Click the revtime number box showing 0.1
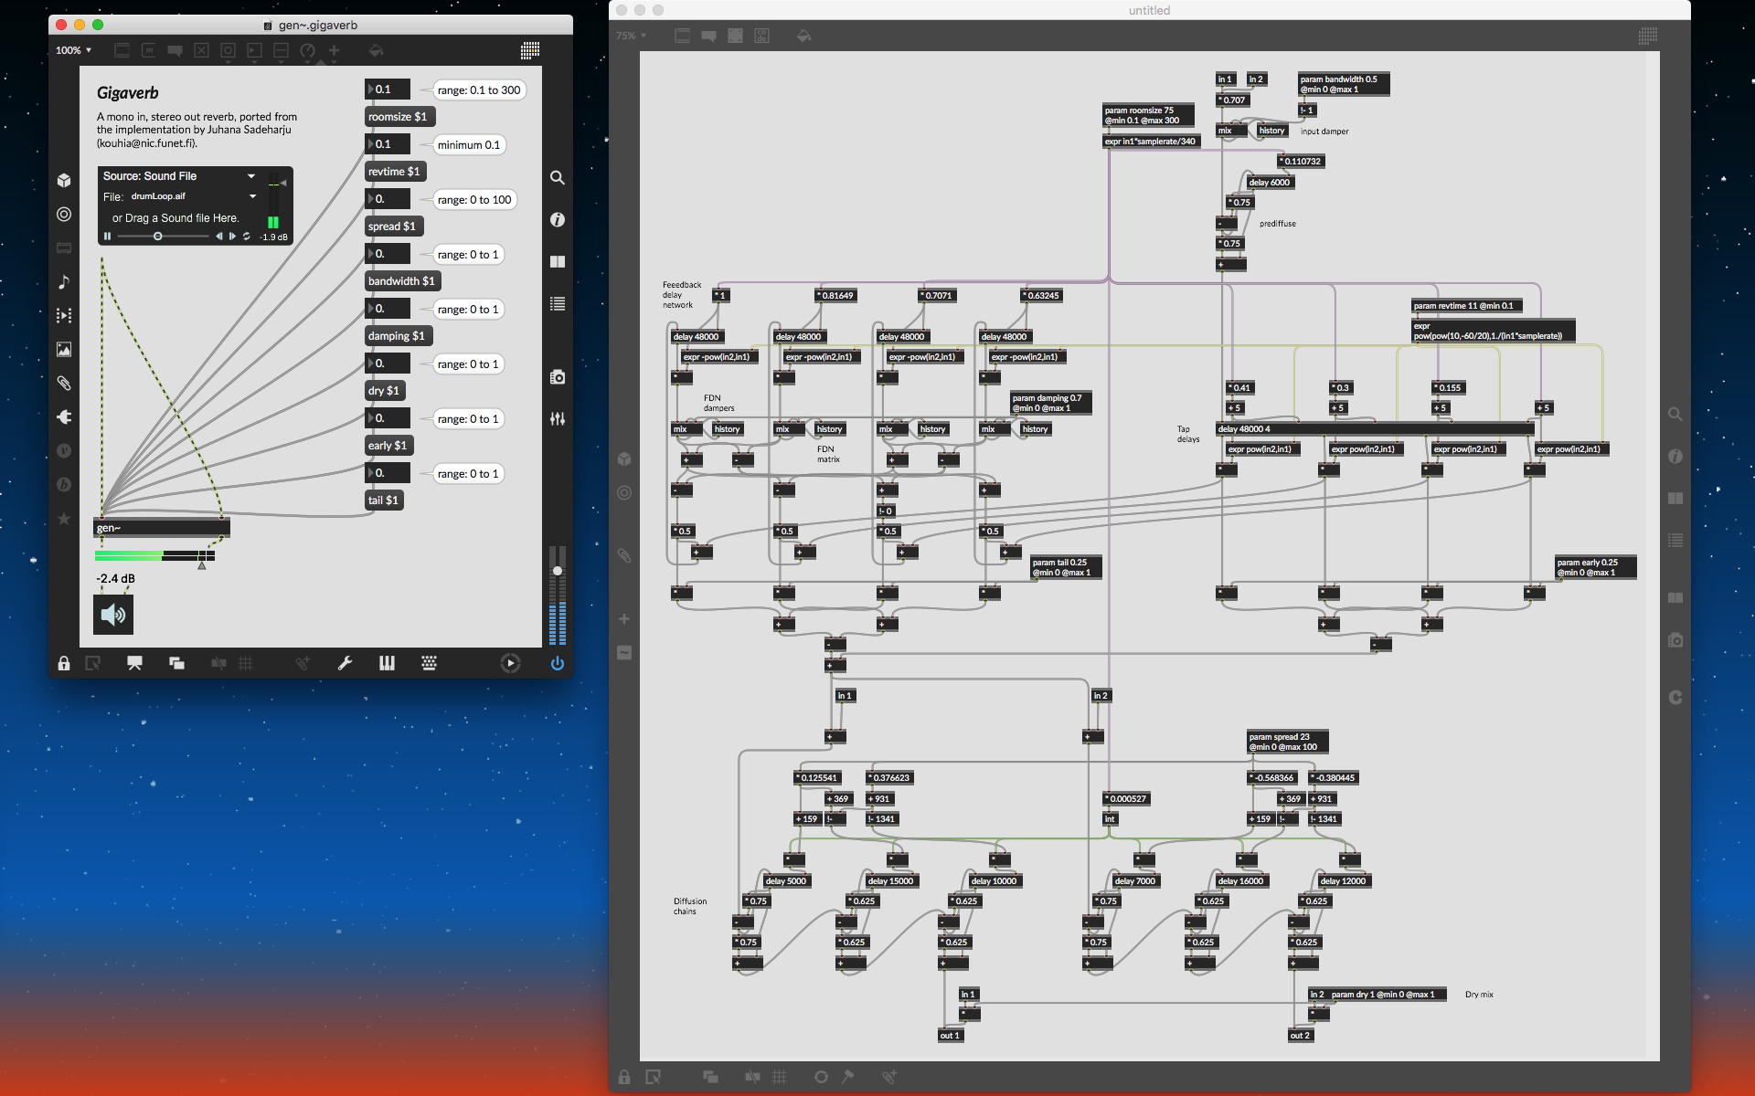Image resolution: width=1755 pixels, height=1096 pixels. click(x=388, y=144)
